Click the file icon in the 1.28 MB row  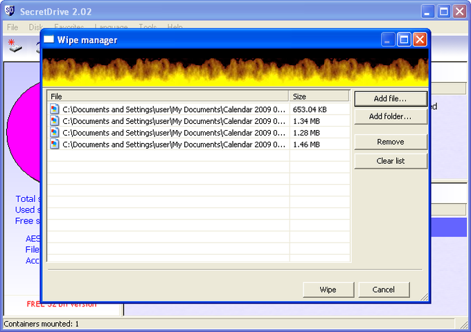(x=54, y=132)
